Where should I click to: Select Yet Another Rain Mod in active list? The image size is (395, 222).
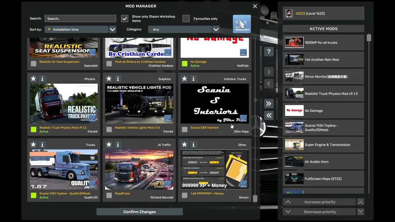pyautogui.click(x=323, y=60)
